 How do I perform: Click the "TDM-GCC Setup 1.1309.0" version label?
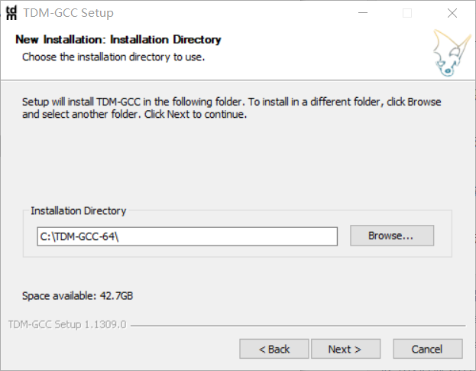(x=67, y=324)
